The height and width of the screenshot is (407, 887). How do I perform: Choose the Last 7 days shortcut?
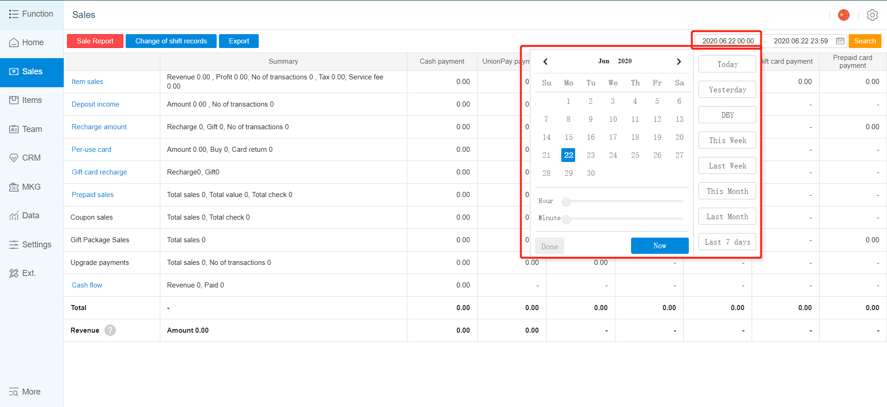728,242
